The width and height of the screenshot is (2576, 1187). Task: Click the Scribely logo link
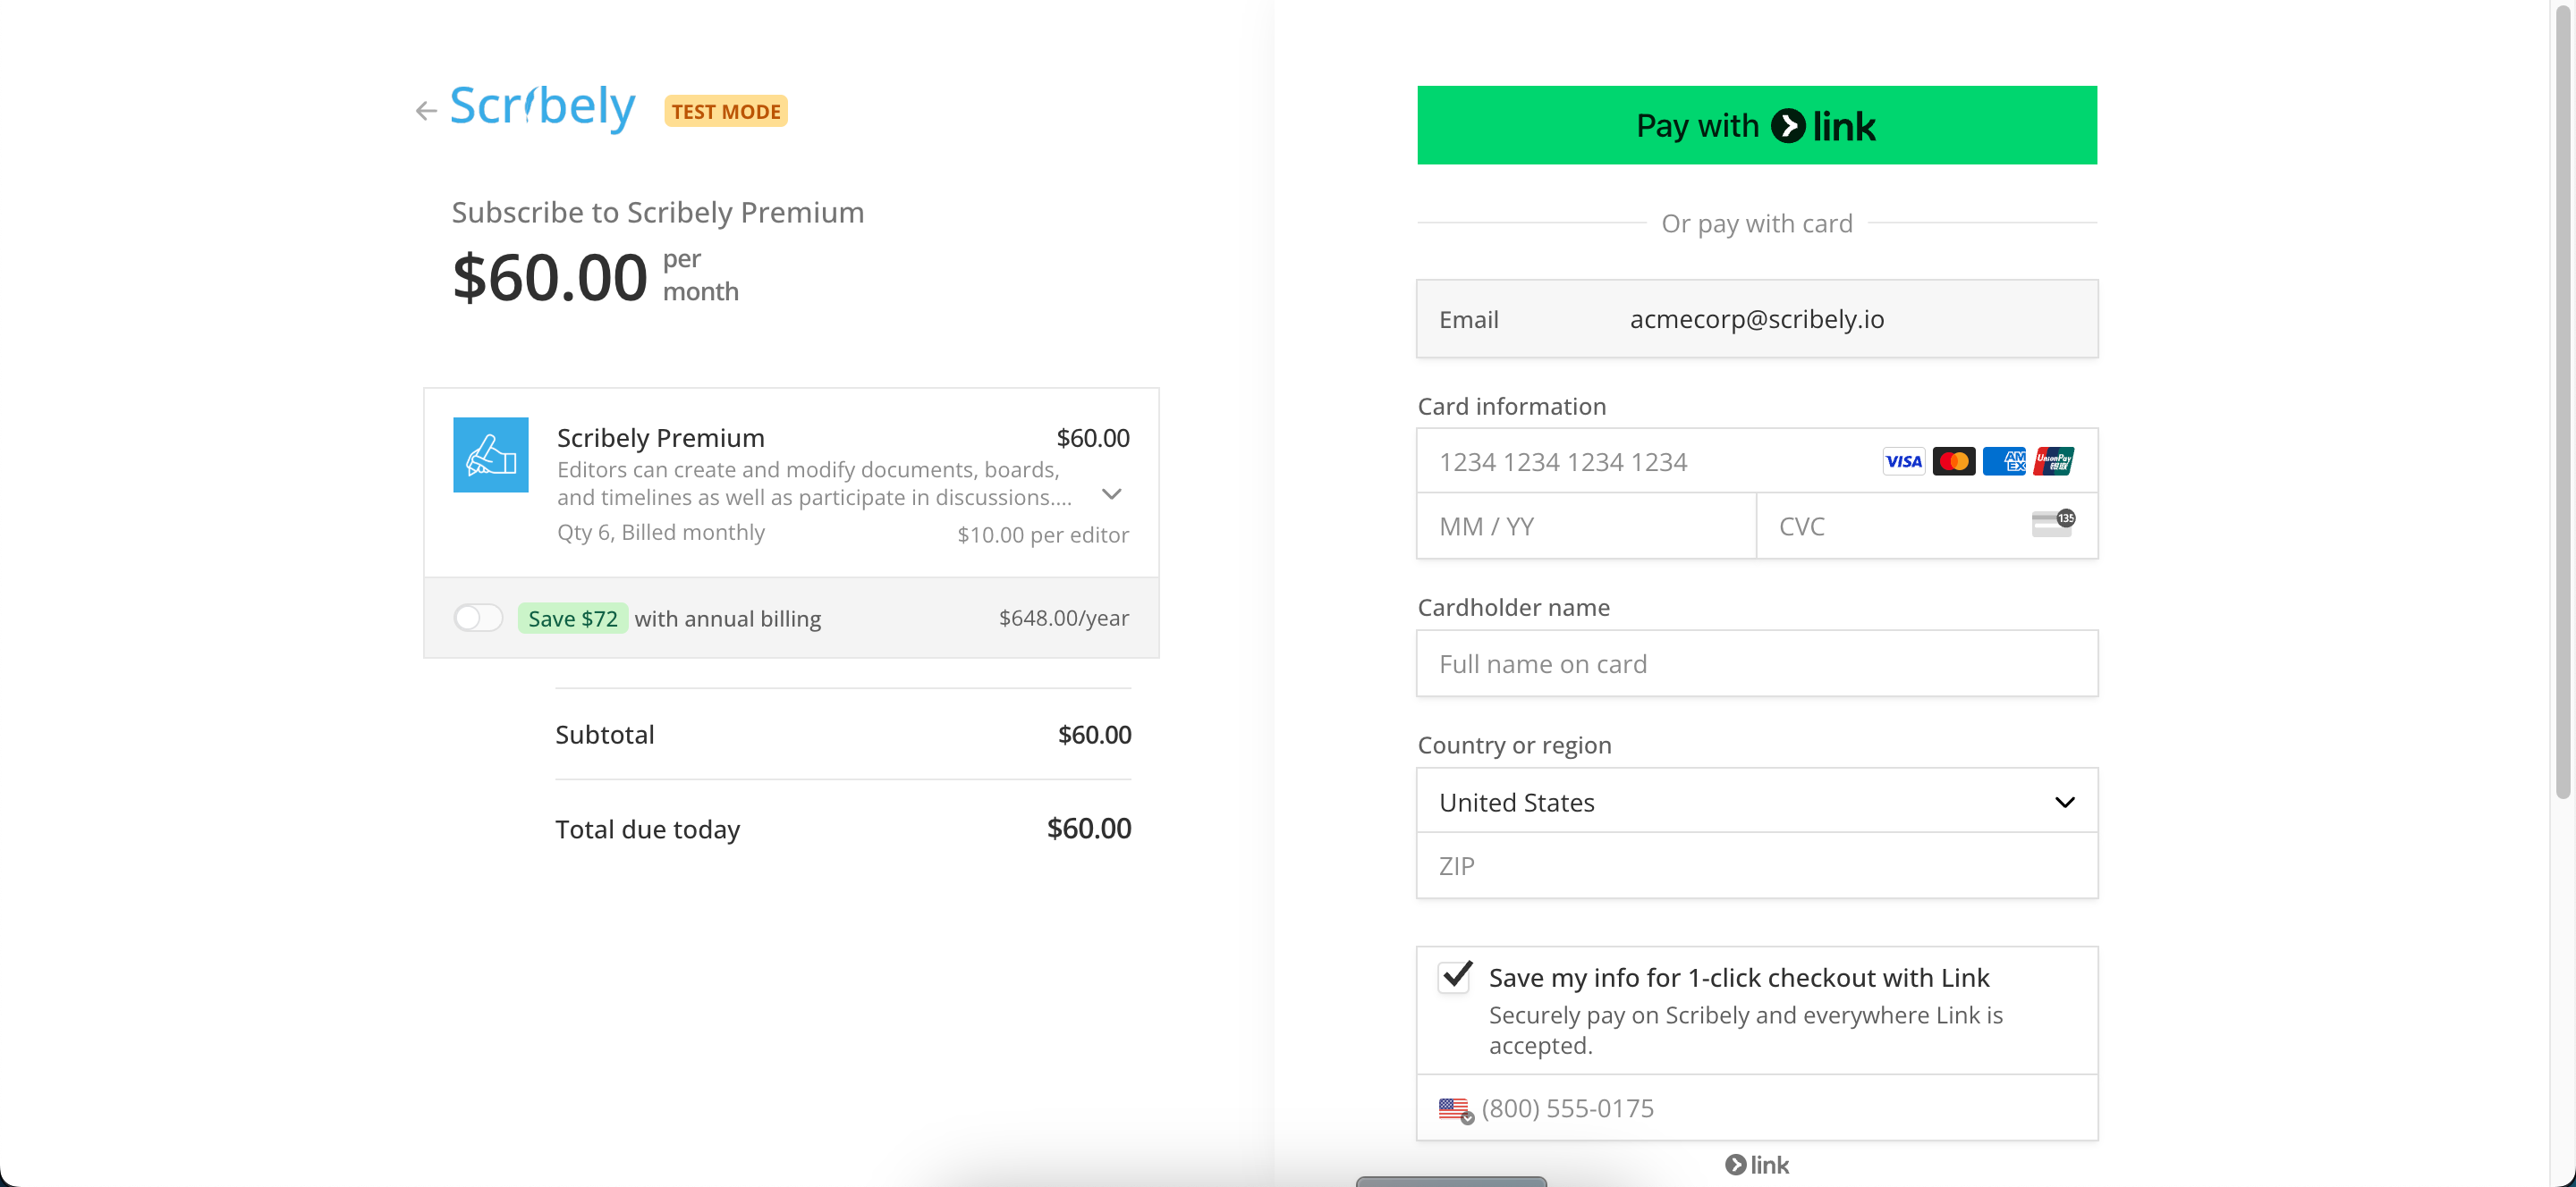click(x=542, y=107)
